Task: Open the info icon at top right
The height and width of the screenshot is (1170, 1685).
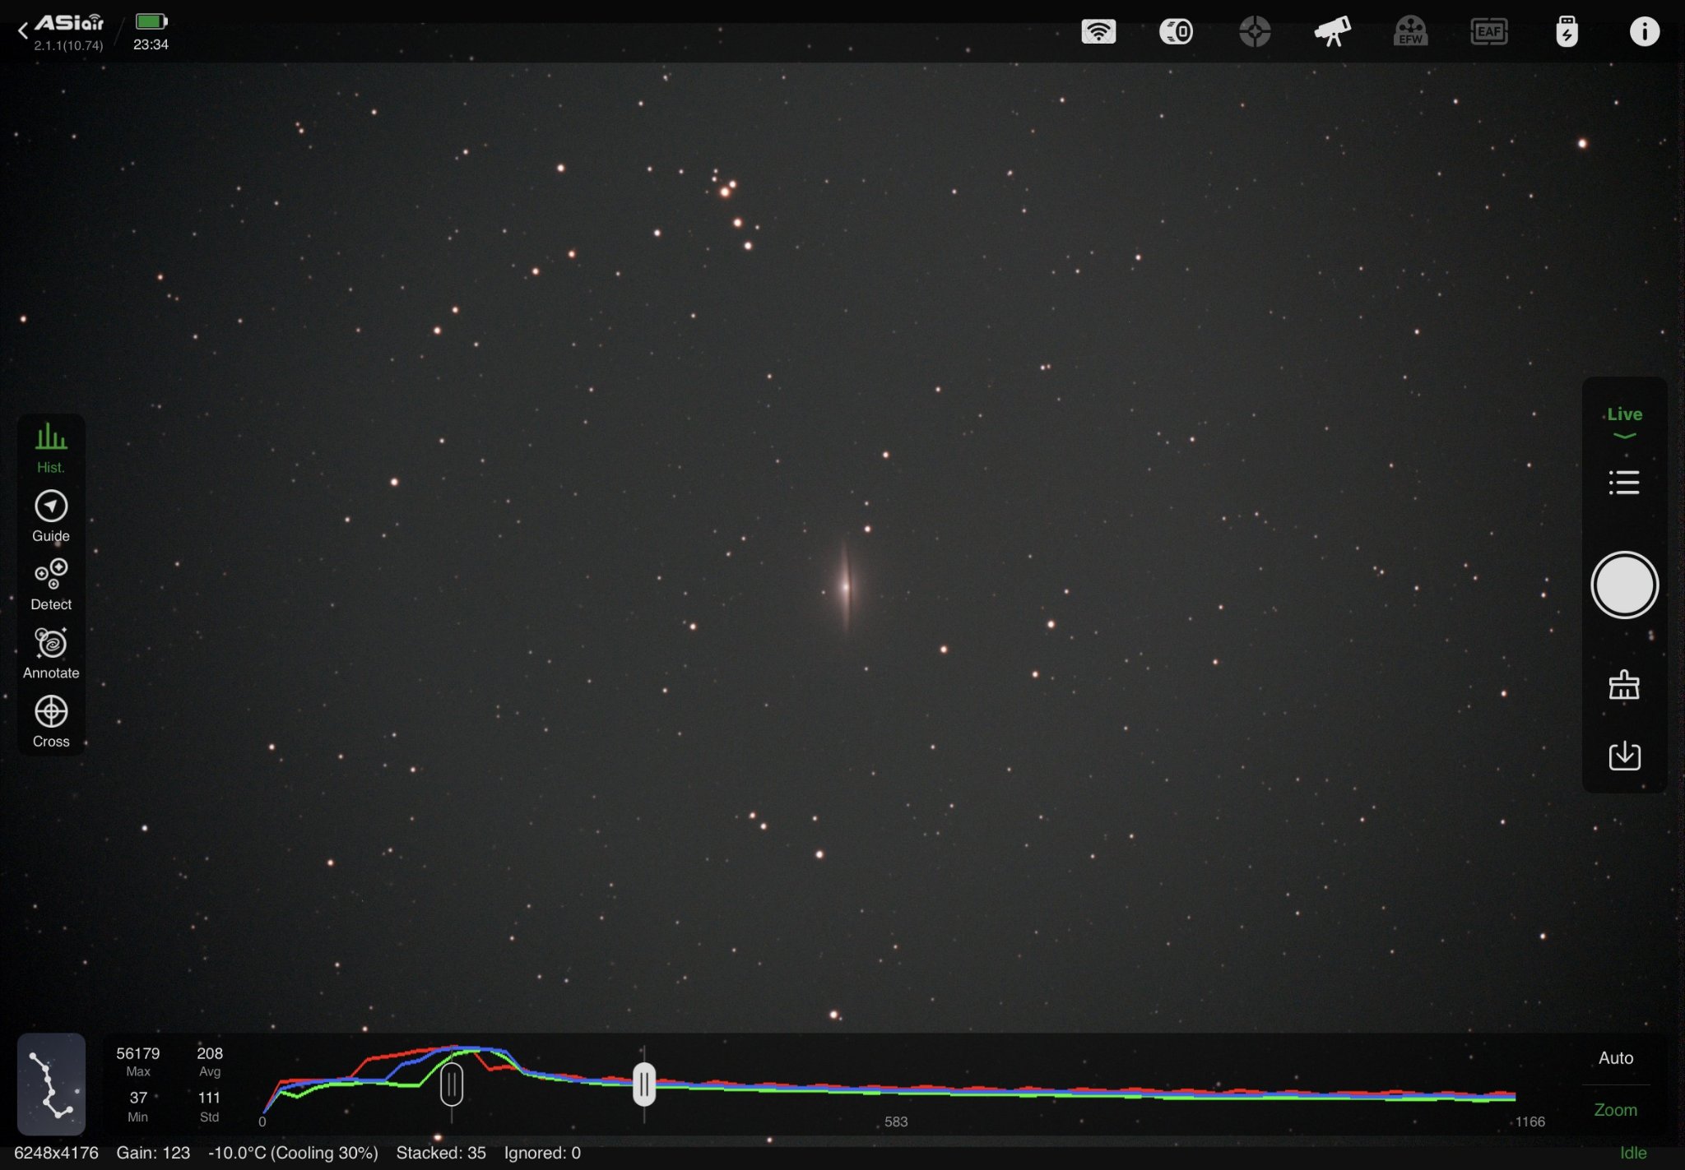Action: coord(1644,31)
